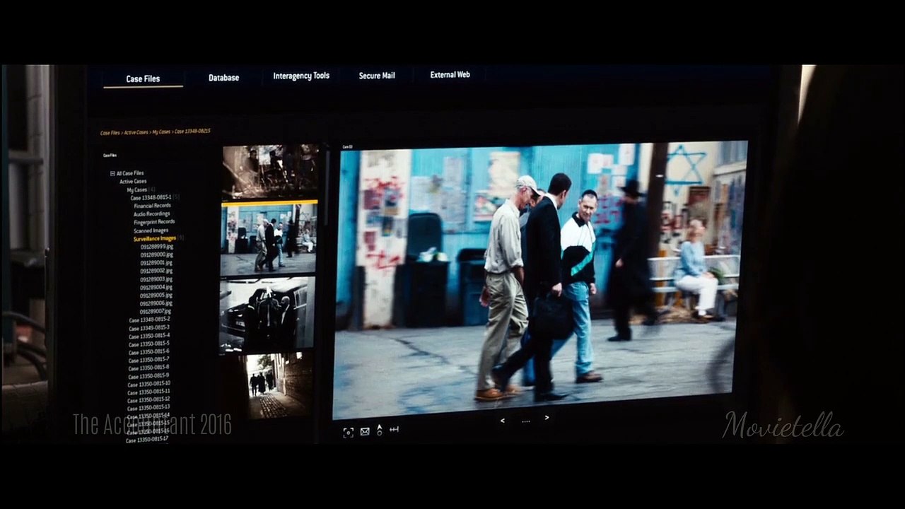This screenshot has height=509, width=905.
Task: Open file 091289005.jpg
Action: coord(156,296)
